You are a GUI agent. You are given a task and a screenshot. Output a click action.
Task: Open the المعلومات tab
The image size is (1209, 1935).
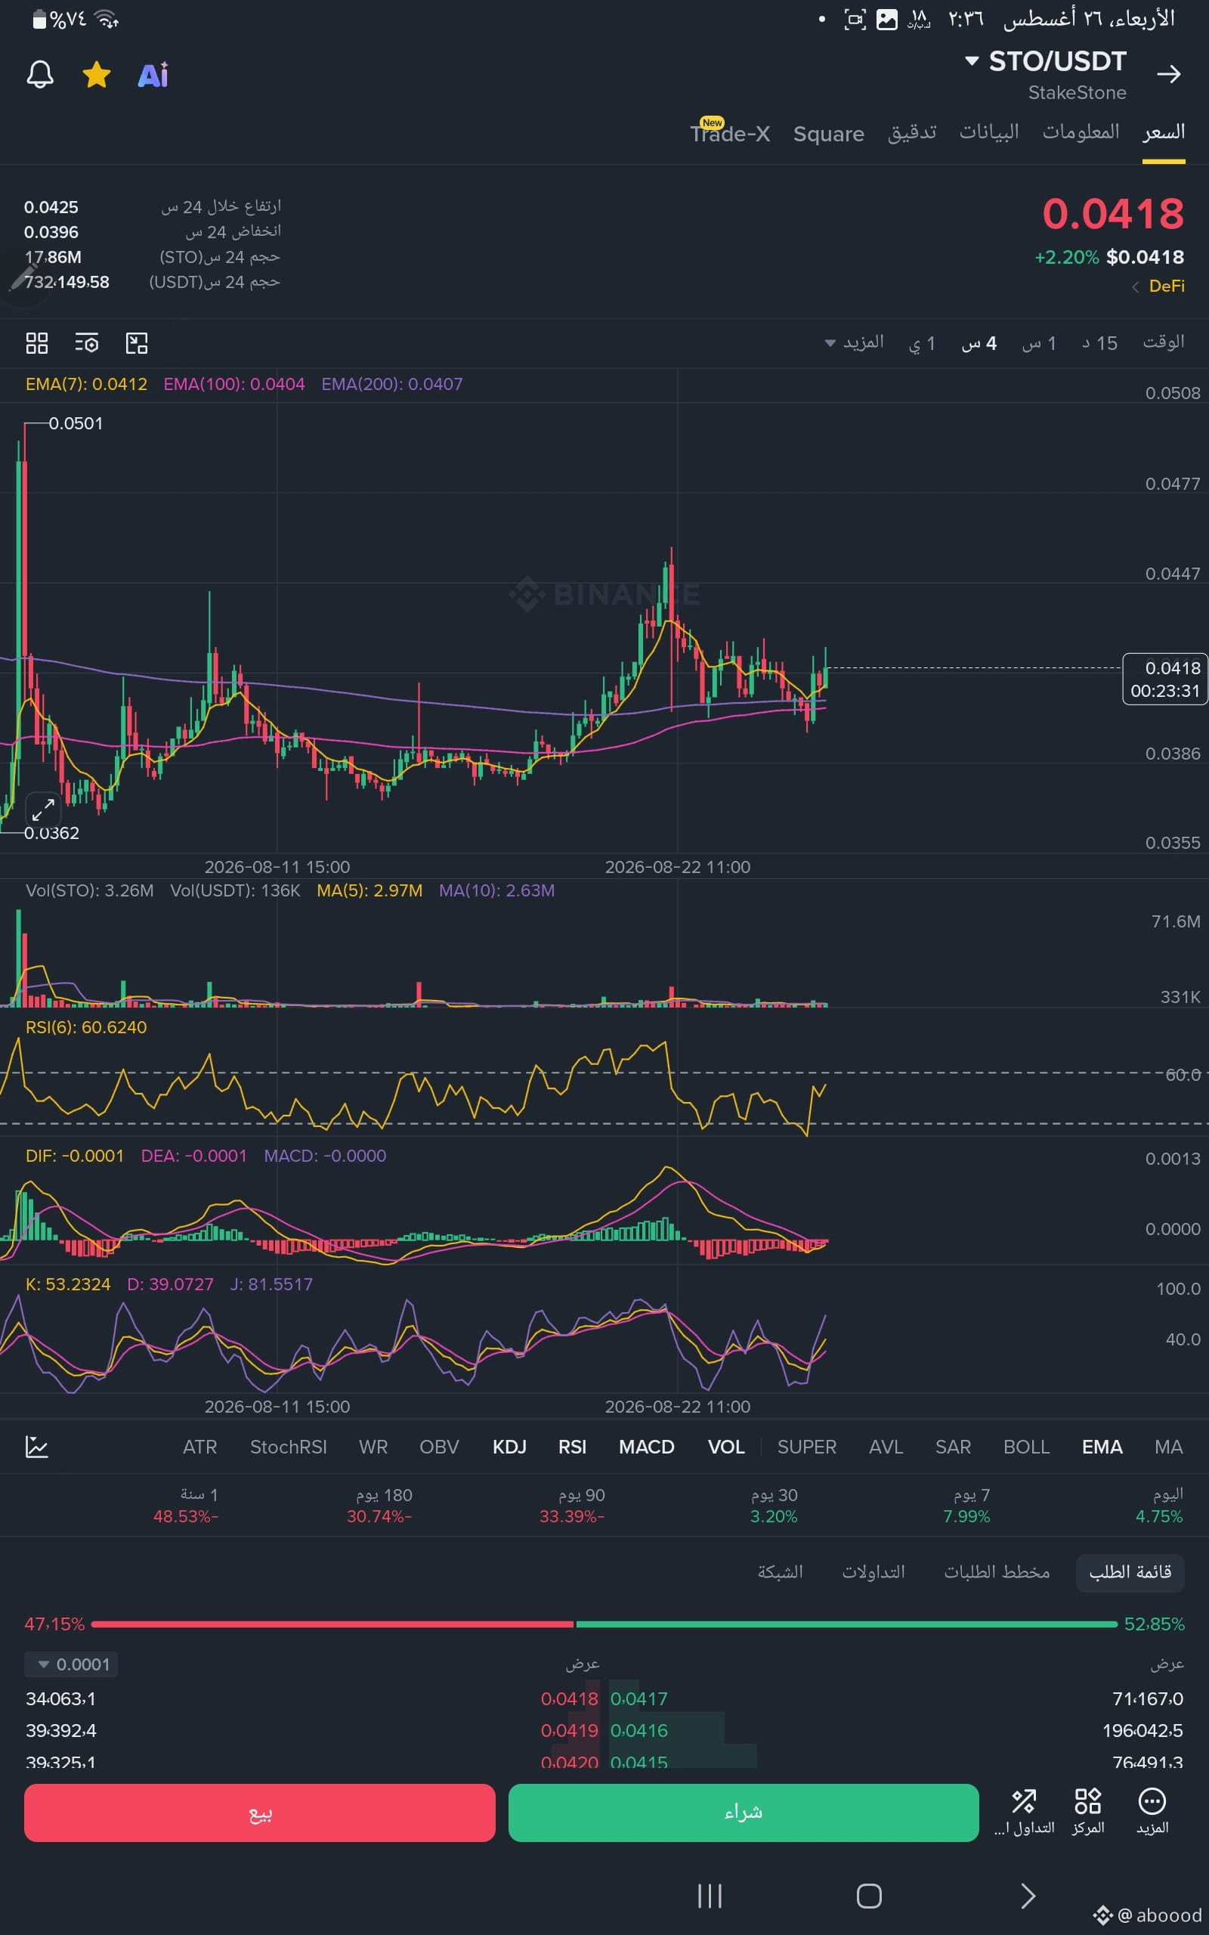click(1081, 132)
